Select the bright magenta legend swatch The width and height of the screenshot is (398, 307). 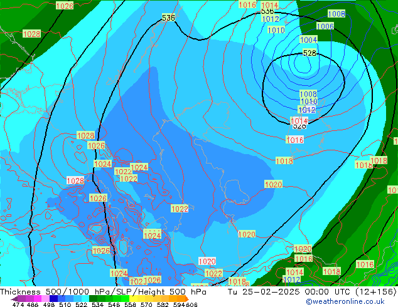(x=38, y=298)
